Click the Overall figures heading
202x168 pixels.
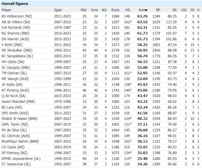15,4
